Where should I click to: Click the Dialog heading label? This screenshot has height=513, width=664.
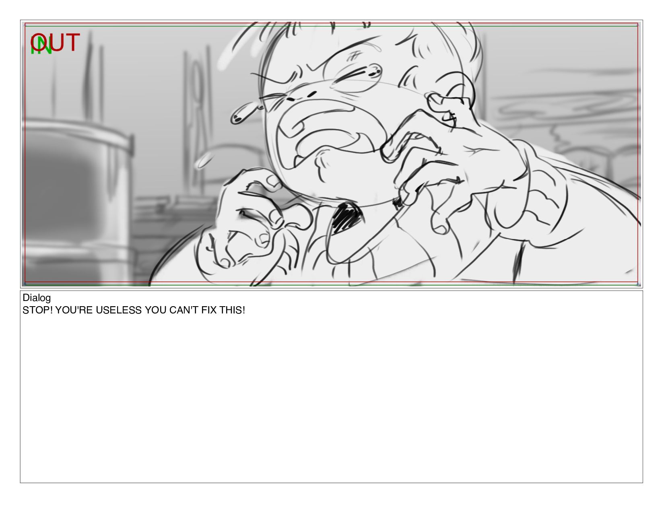37,298
